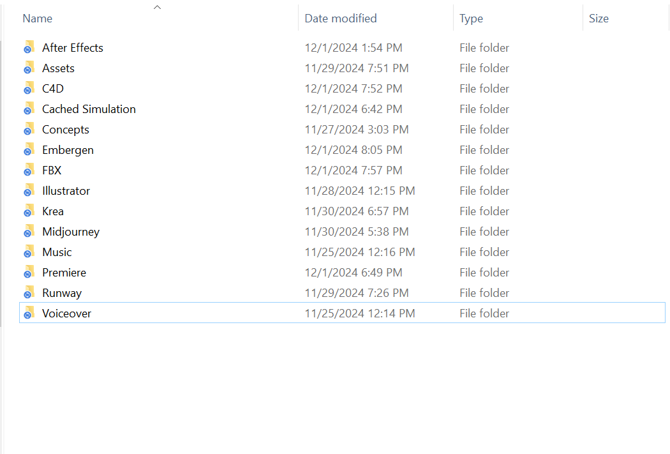
Task: Click File folder type in Voiceover row
Action: click(x=484, y=314)
